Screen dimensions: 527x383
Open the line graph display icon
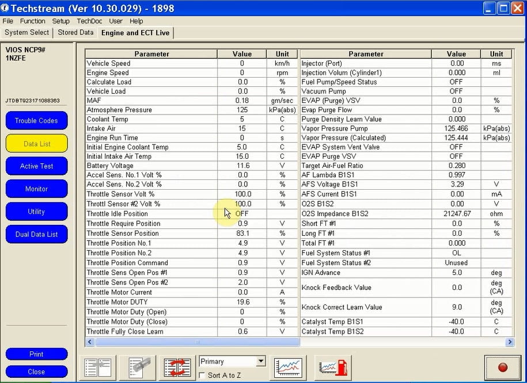click(x=288, y=367)
